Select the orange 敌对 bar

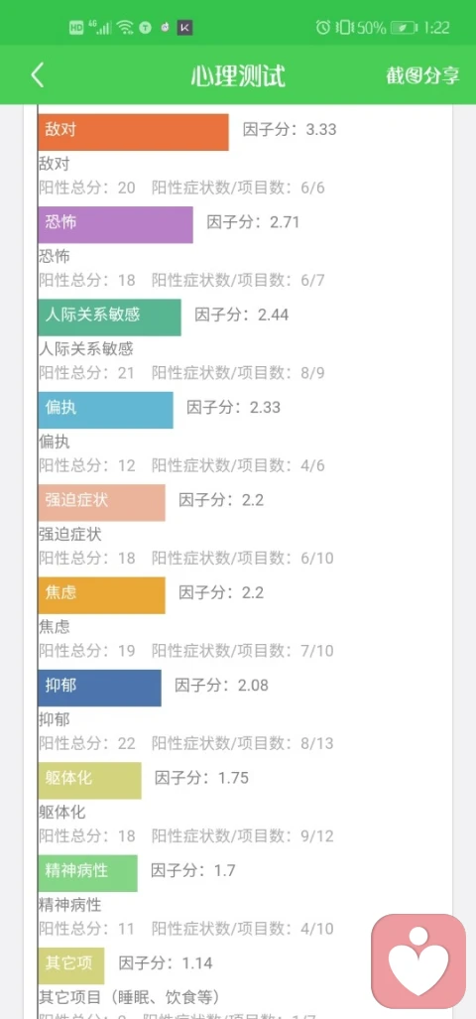133,132
